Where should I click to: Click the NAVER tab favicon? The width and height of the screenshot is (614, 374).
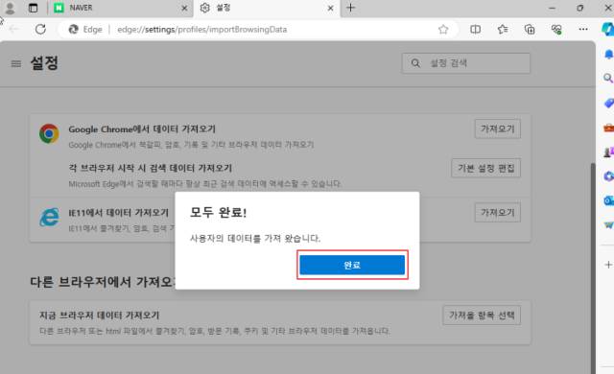59,8
